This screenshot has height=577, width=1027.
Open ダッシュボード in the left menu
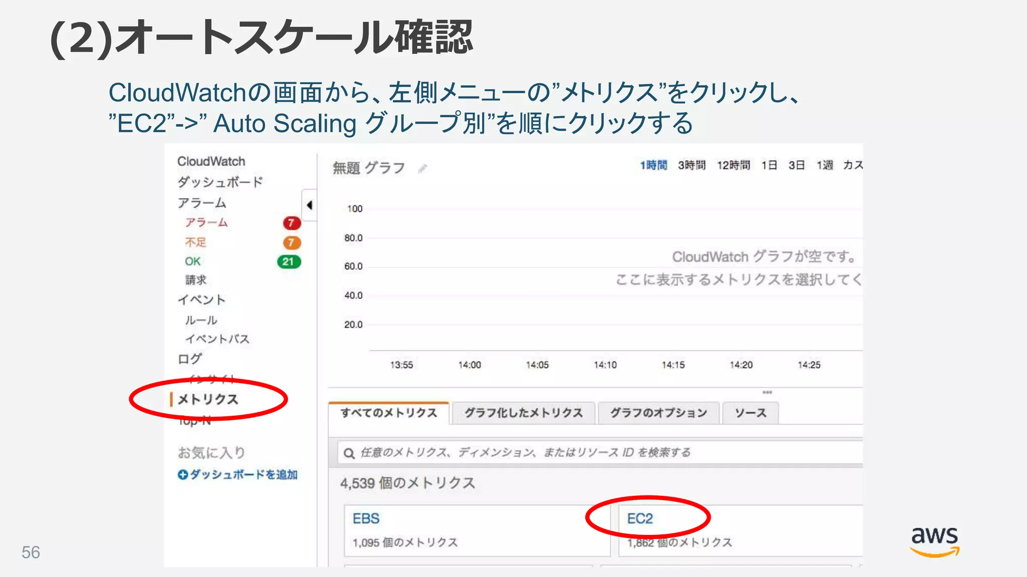220,182
